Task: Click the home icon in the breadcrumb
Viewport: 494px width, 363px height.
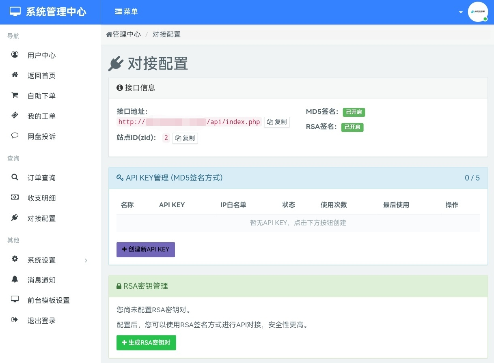Action: click(x=109, y=34)
